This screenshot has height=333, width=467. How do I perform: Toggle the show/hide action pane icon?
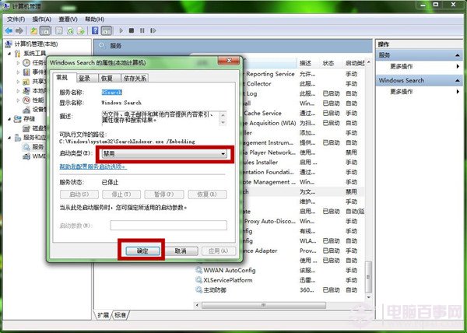pyautogui.click(x=107, y=30)
